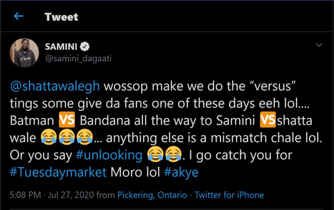This screenshot has height=210, width=334.
Task: Open the tweet options chevron menu
Action: point(319,45)
